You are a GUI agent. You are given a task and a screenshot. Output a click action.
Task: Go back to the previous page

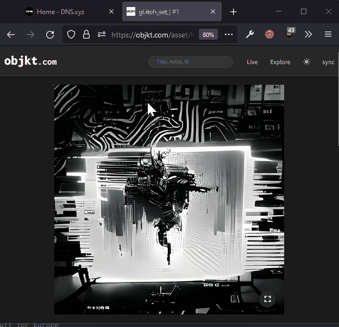(x=11, y=35)
